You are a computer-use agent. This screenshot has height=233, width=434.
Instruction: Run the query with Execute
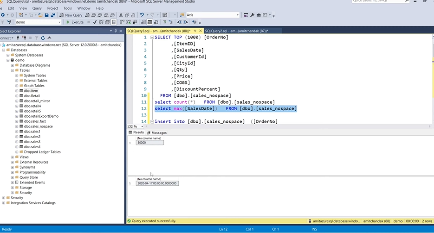75,22
